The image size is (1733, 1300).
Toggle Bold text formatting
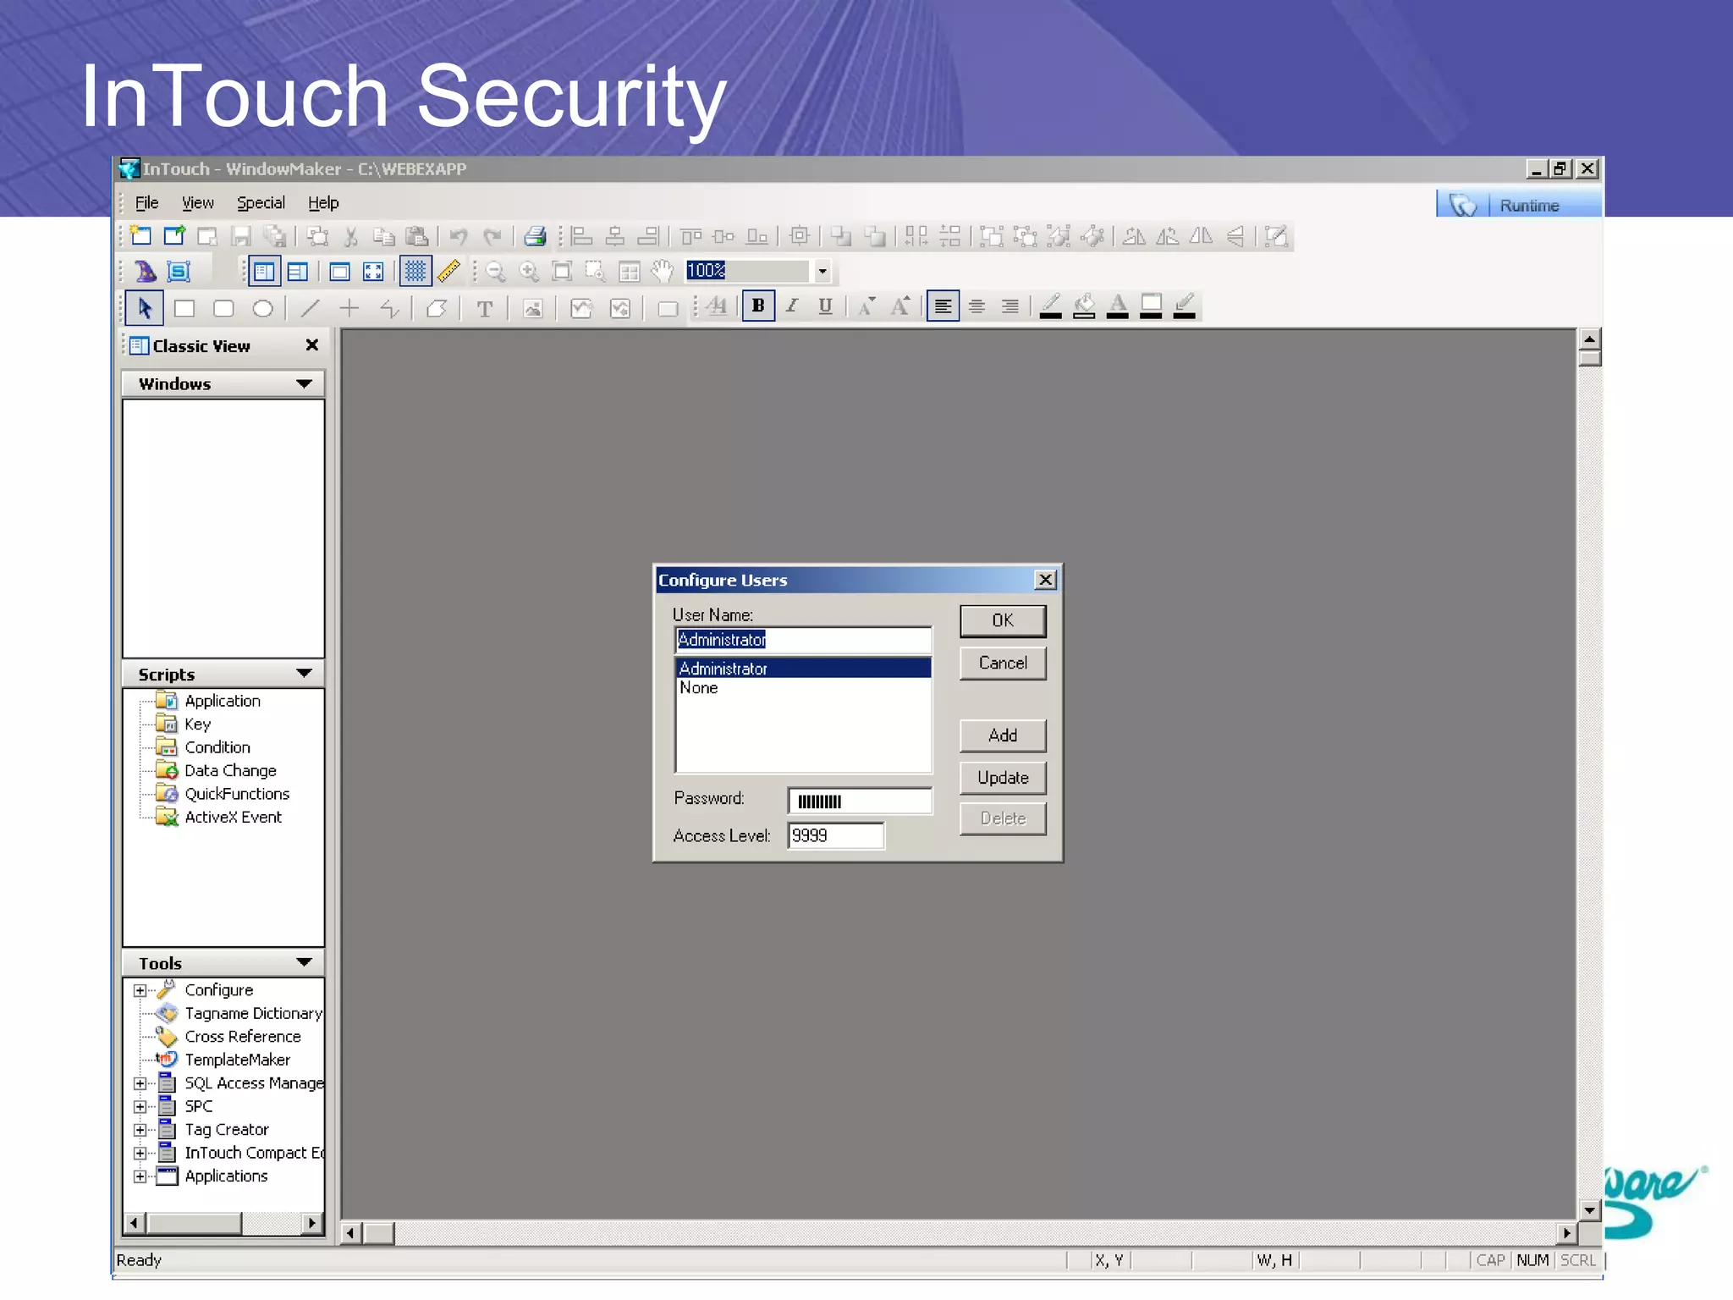(x=758, y=306)
